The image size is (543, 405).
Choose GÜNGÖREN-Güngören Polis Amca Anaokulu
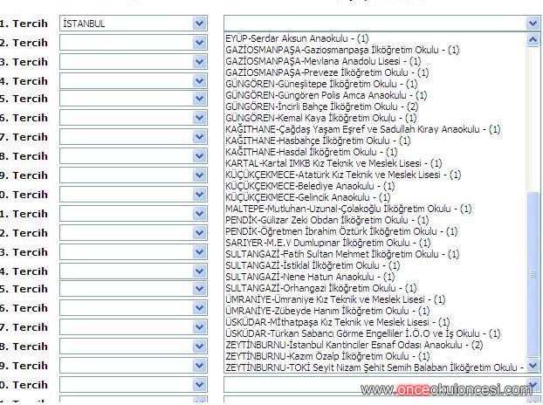click(x=323, y=95)
